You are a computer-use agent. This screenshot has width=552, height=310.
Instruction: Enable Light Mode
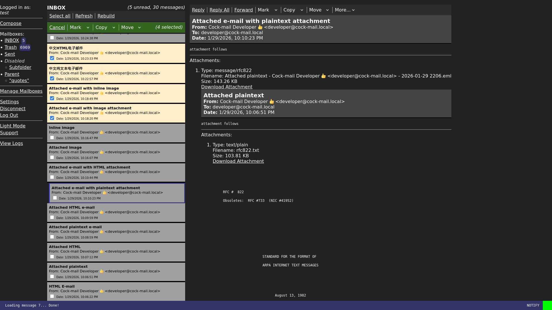13,126
